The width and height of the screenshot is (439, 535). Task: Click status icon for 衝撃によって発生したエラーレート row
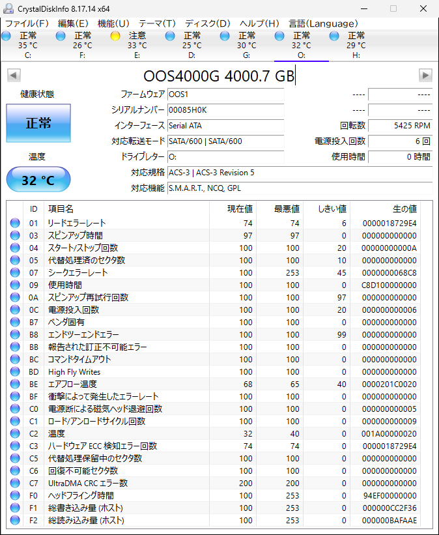(x=15, y=396)
